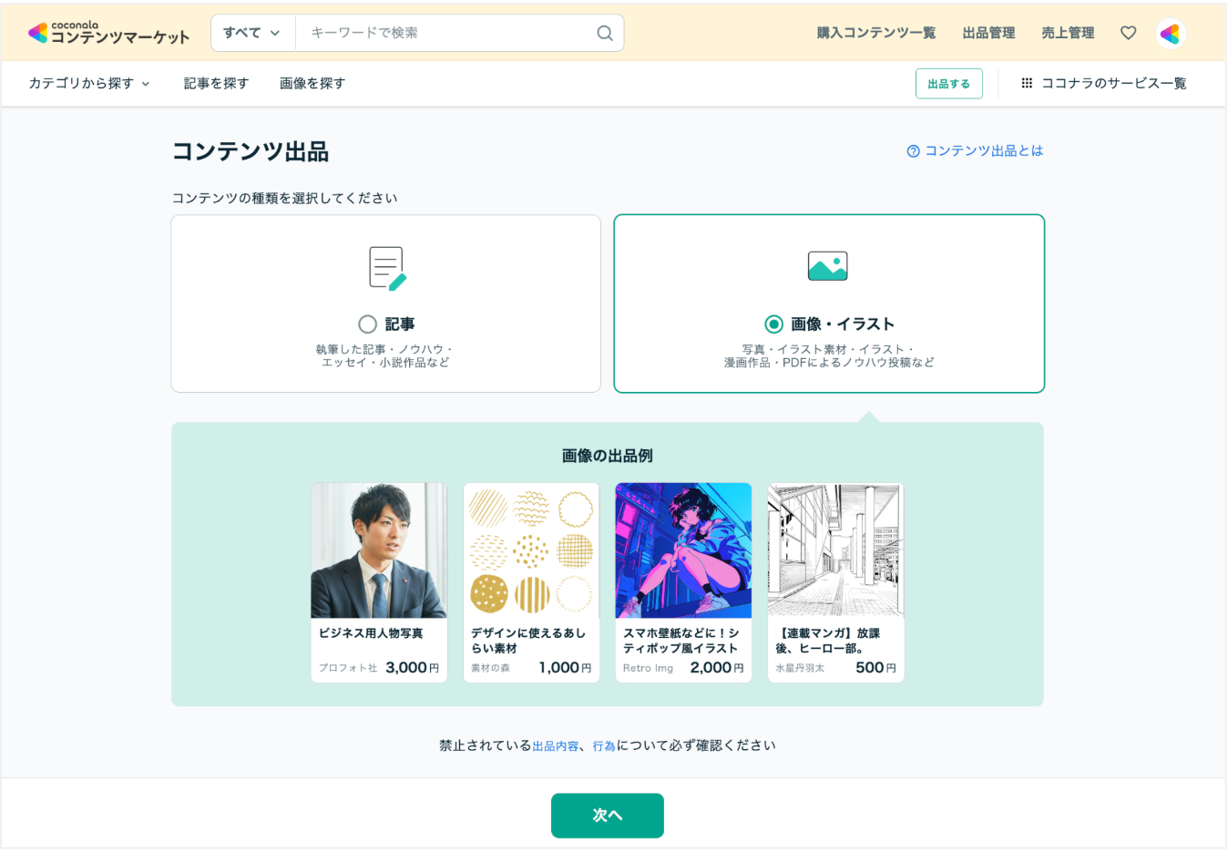Select the 記事 radio button
This screenshot has height=853, width=1228.
point(368,324)
